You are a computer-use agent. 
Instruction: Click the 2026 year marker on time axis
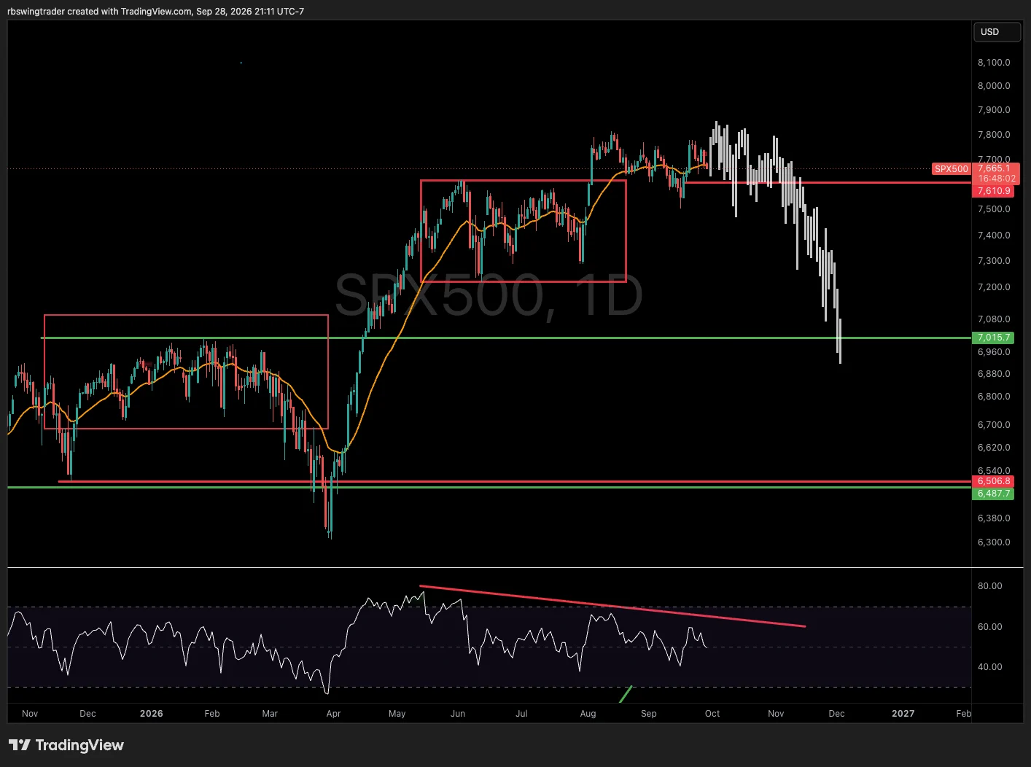point(152,714)
